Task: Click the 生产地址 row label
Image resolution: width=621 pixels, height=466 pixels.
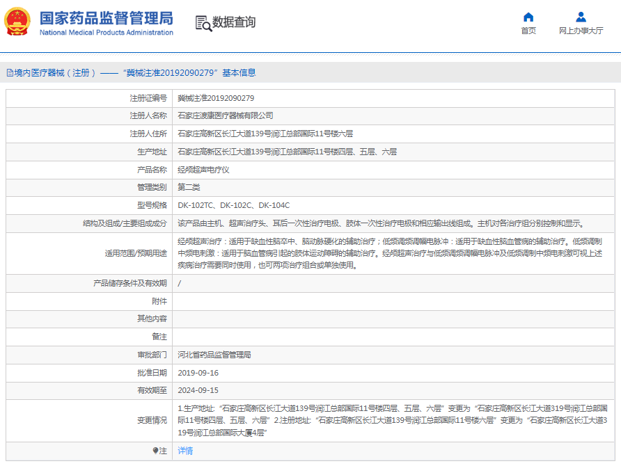Action: [152, 152]
